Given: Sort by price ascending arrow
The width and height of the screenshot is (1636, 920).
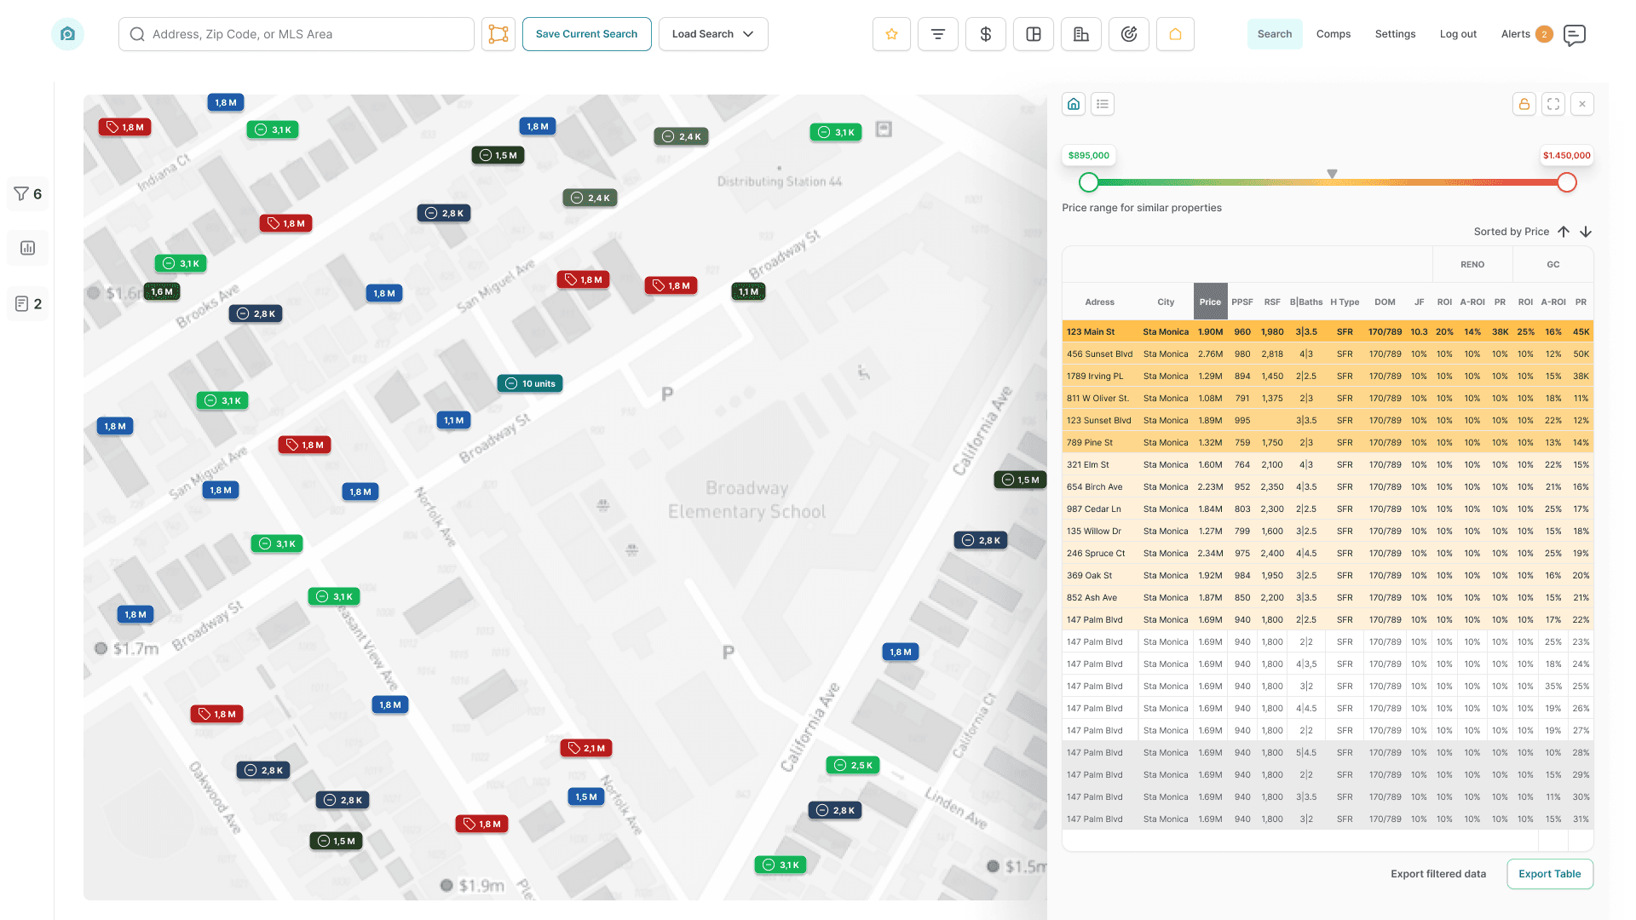Looking at the screenshot, I should [x=1564, y=232].
